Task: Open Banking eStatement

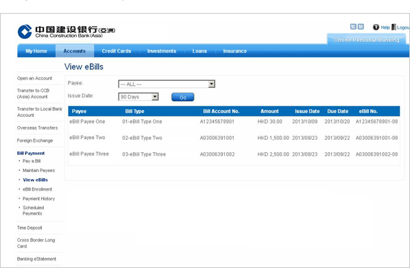Action: pyautogui.click(x=36, y=259)
